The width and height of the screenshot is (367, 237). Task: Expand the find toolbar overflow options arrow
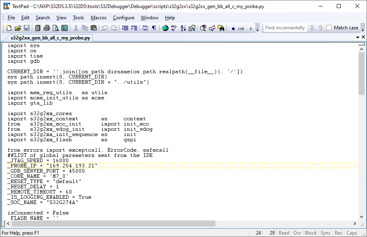tap(363, 28)
